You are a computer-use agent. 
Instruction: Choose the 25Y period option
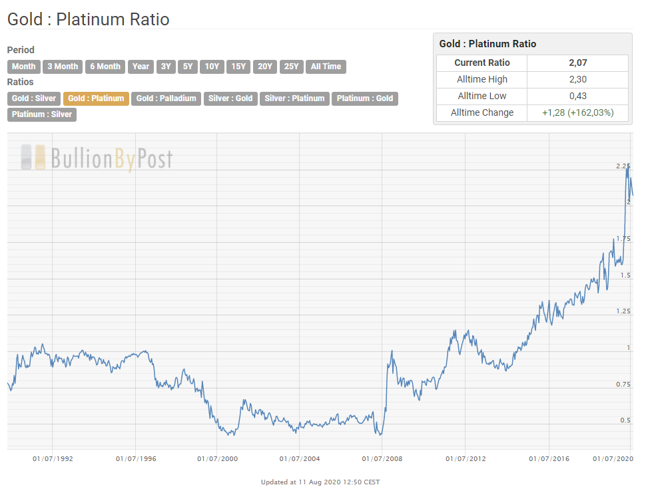pos(291,67)
